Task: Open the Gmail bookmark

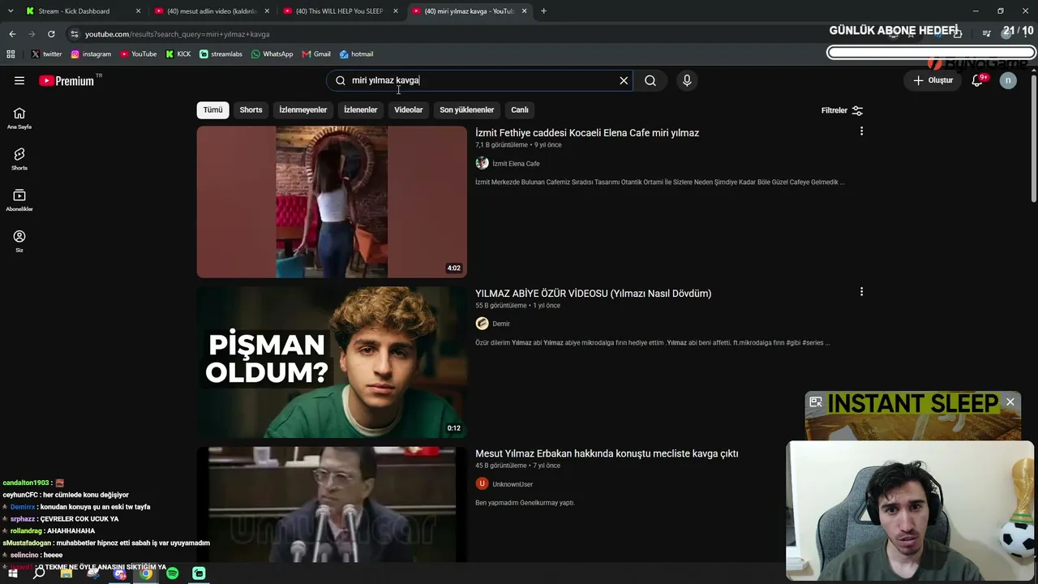Action: click(x=316, y=54)
